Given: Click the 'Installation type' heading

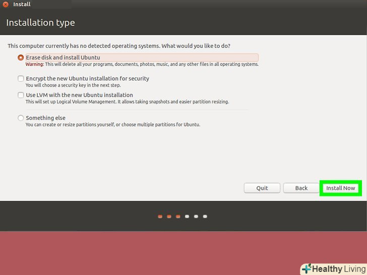Looking at the screenshot, I should point(40,23).
